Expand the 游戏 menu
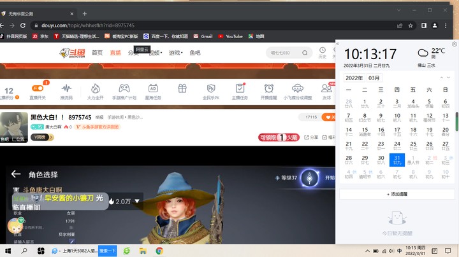Image resolution: width=459 pixels, height=257 pixels. pyautogui.click(x=176, y=53)
